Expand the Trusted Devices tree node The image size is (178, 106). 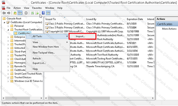click(x=8, y=77)
